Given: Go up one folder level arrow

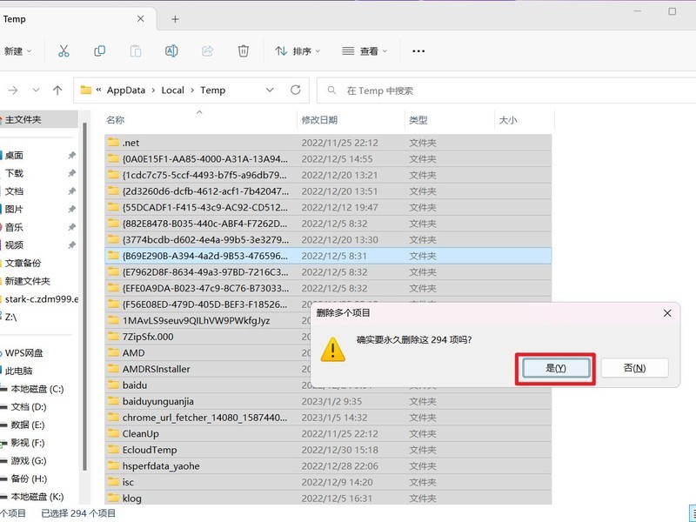Looking at the screenshot, I should 57,90.
